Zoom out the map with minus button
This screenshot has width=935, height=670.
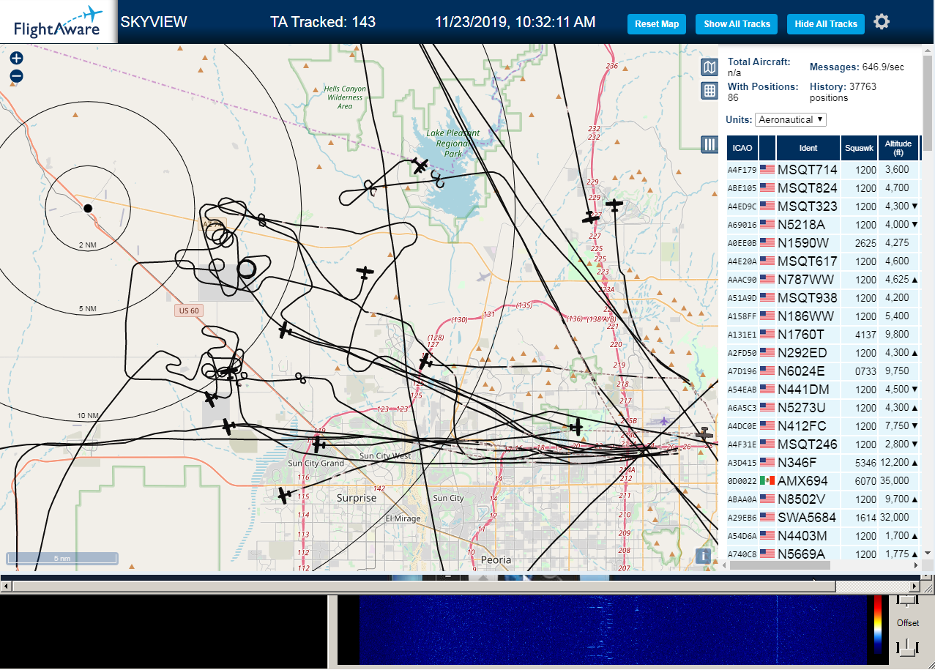16,76
